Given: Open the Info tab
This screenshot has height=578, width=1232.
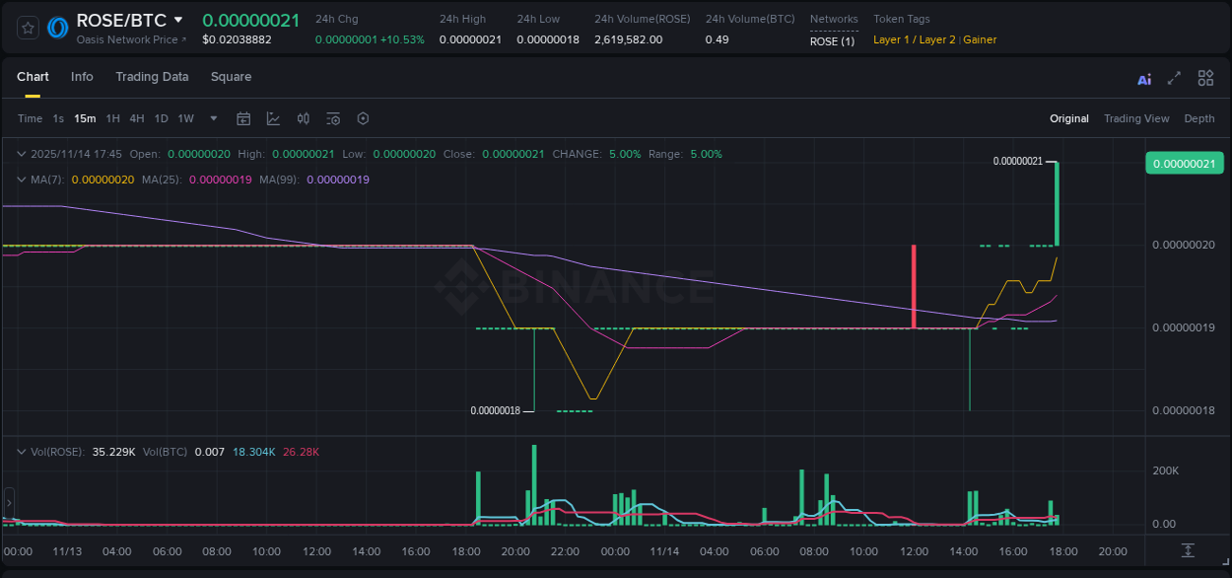Looking at the screenshot, I should tap(82, 77).
